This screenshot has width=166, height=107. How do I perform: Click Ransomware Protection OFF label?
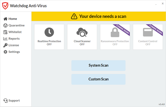click(x=115, y=44)
